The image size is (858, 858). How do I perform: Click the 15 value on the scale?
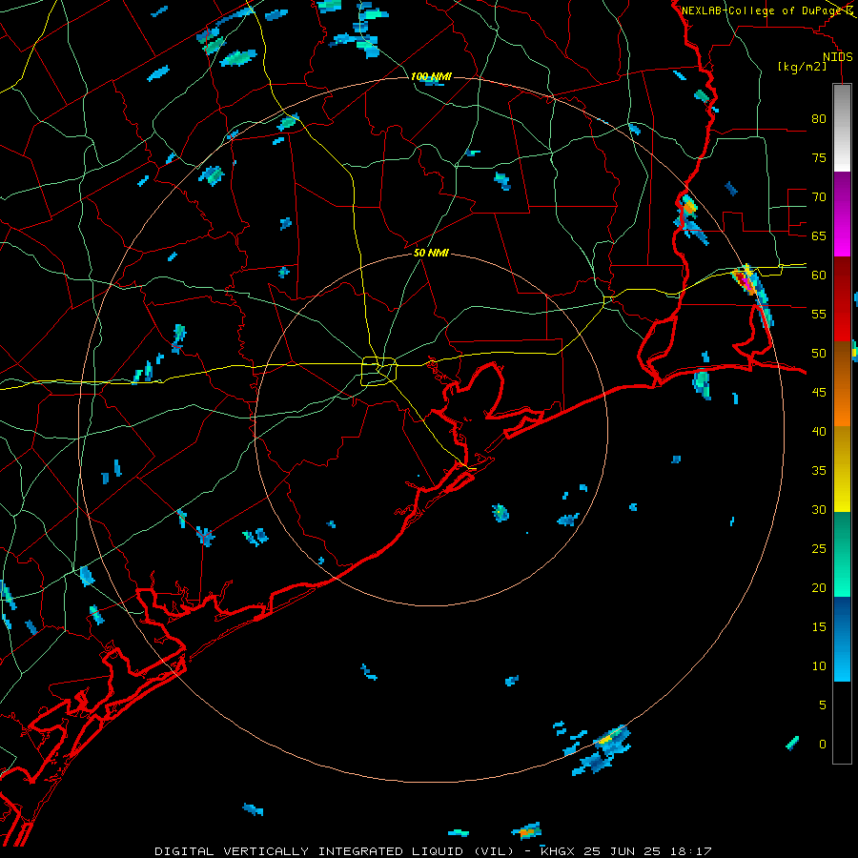point(819,626)
